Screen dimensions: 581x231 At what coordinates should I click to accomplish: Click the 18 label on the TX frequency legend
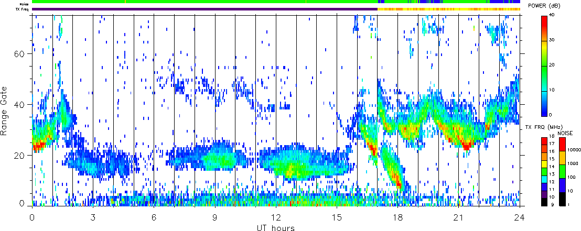pyautogui.click(x=552, y=136)
